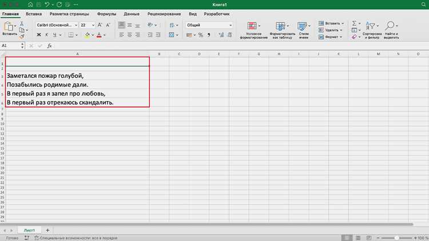Click the Copy icon
The image size is (429, 241).
coord(22,30)
